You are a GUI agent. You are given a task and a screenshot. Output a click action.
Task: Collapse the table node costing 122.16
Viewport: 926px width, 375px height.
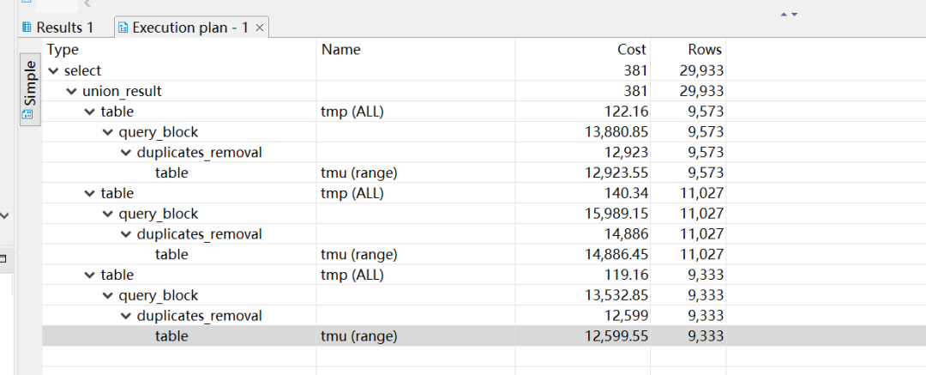tap(90, 112)
